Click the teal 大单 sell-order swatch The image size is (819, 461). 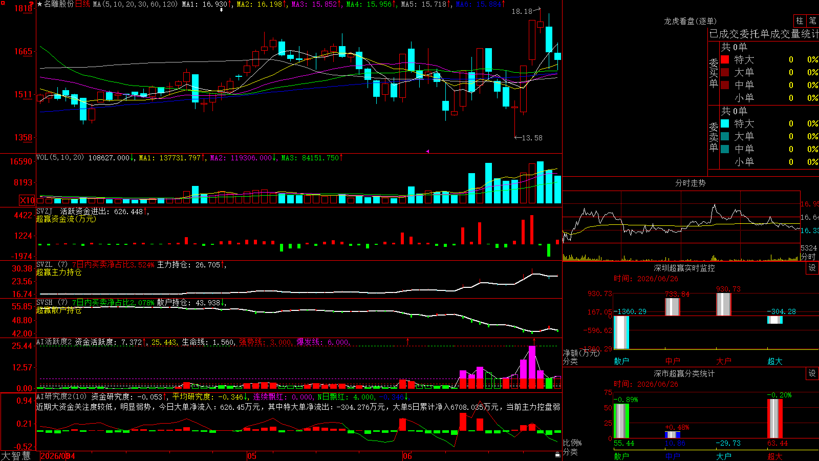(x=725, y=136)
